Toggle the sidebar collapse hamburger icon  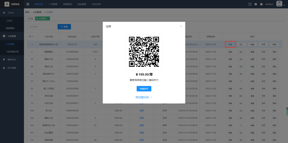(x=28, y=4)
